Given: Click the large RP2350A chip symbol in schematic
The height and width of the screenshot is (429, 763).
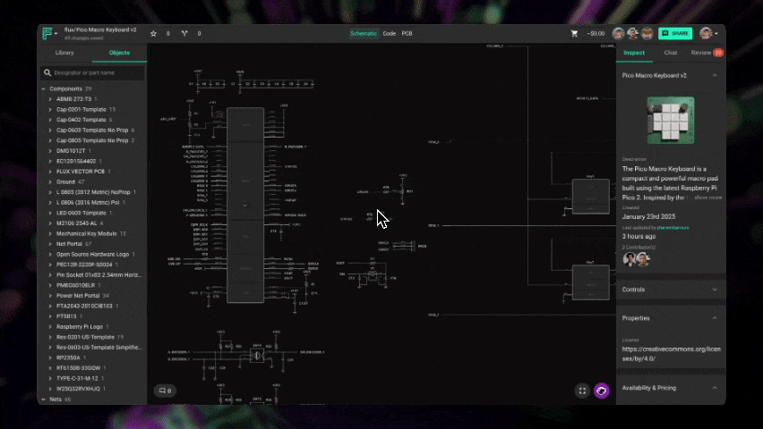Looking at the screenshot, I should tap(245, 205).
